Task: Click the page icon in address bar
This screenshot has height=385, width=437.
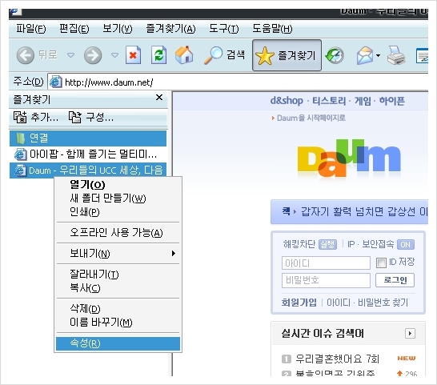Action: 56,82
